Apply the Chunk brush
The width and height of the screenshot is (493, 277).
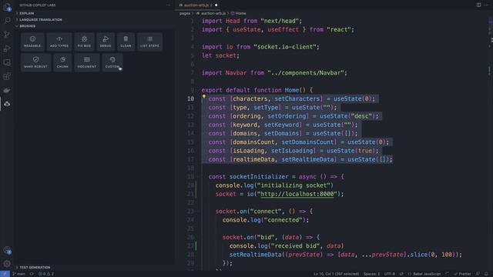(62, 62)
